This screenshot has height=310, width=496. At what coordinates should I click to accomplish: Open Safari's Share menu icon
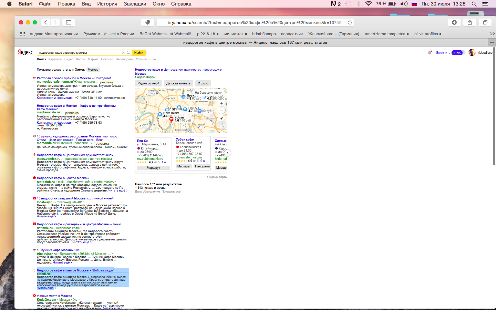tap(469, 22)
